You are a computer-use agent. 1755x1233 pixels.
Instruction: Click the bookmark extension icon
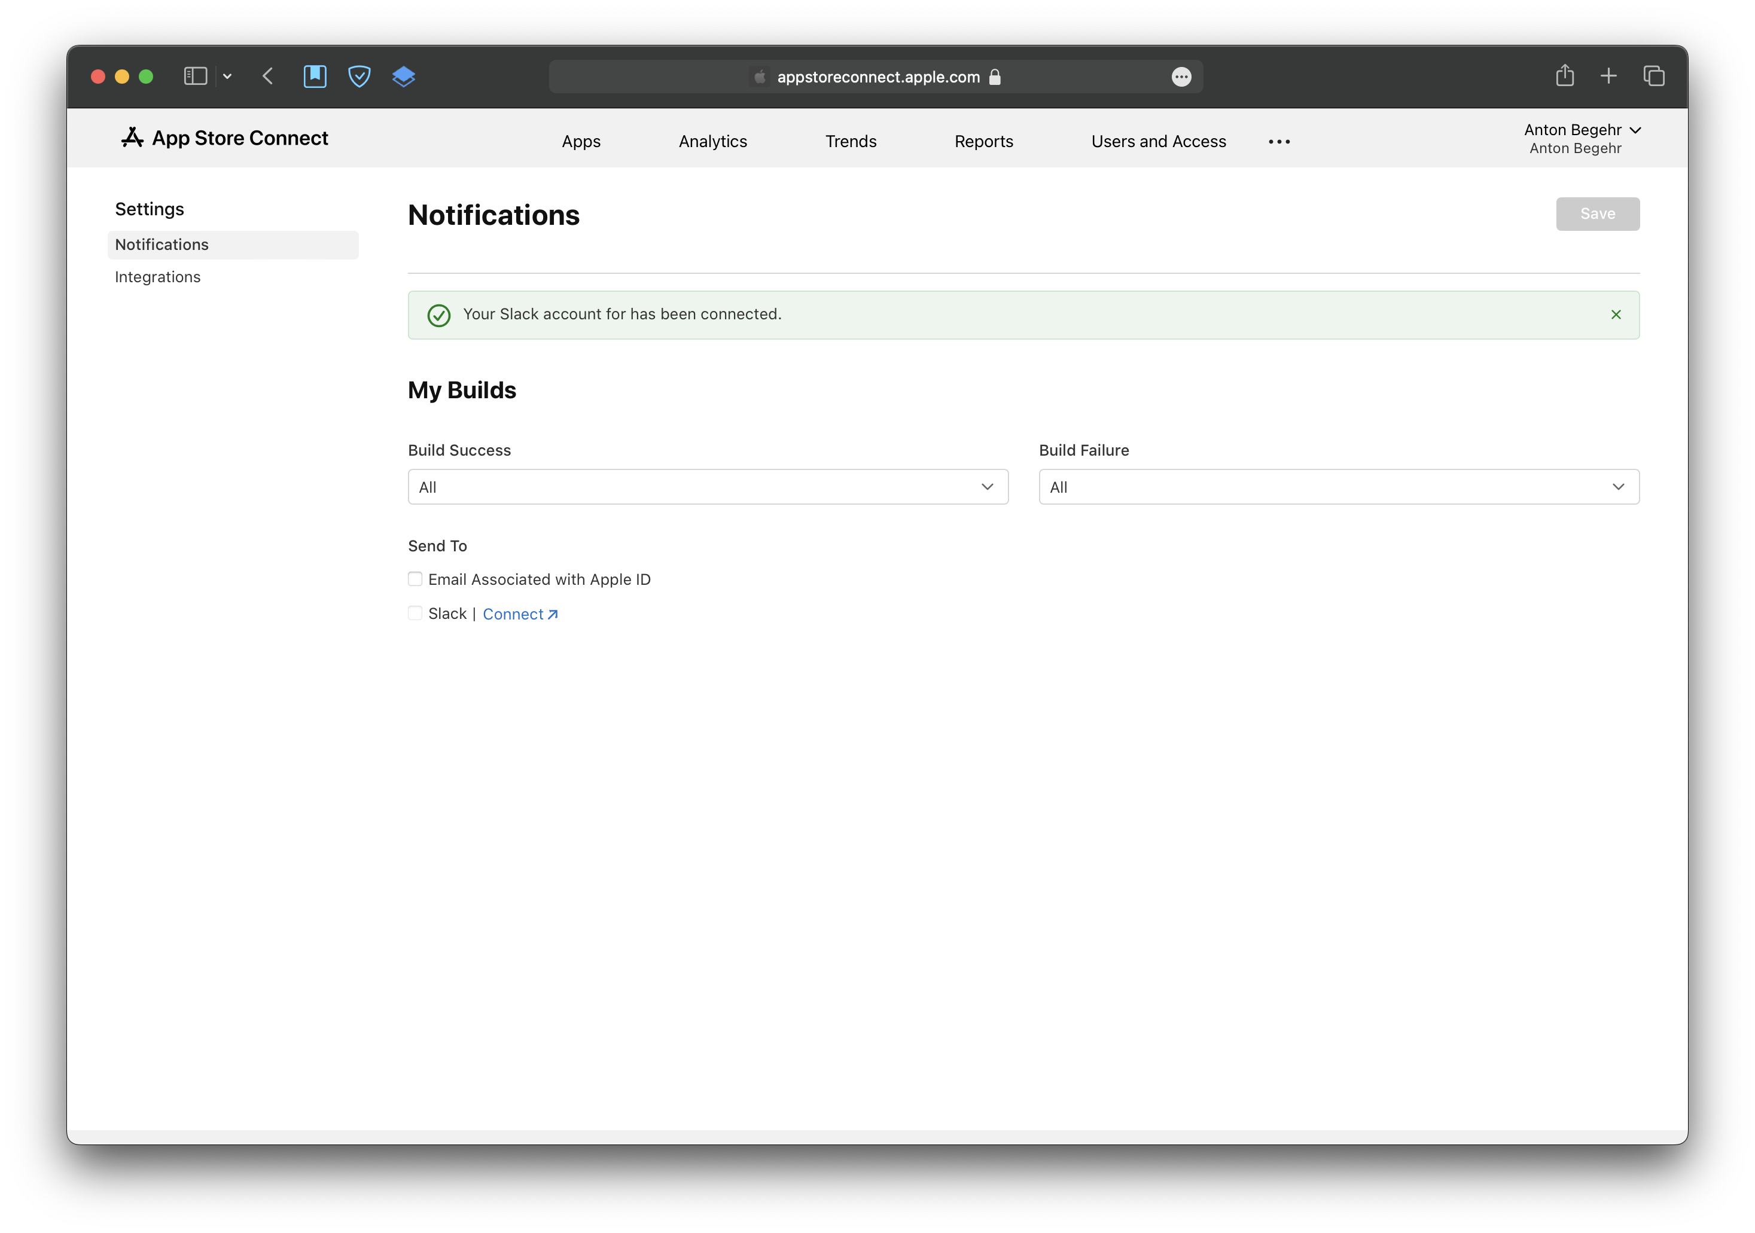(315, 77)
